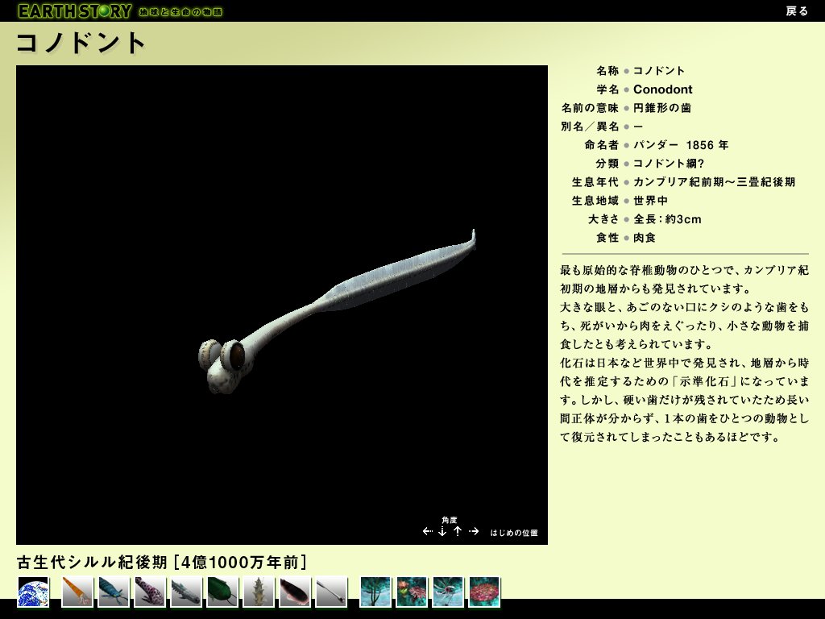
Task: Rotate the model left using the left arrow
Action: coord(427,531)
